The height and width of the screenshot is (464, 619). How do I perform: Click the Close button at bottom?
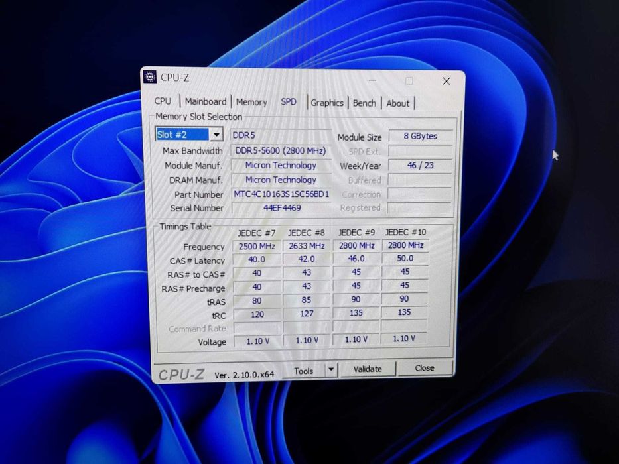tap(425, 368)
